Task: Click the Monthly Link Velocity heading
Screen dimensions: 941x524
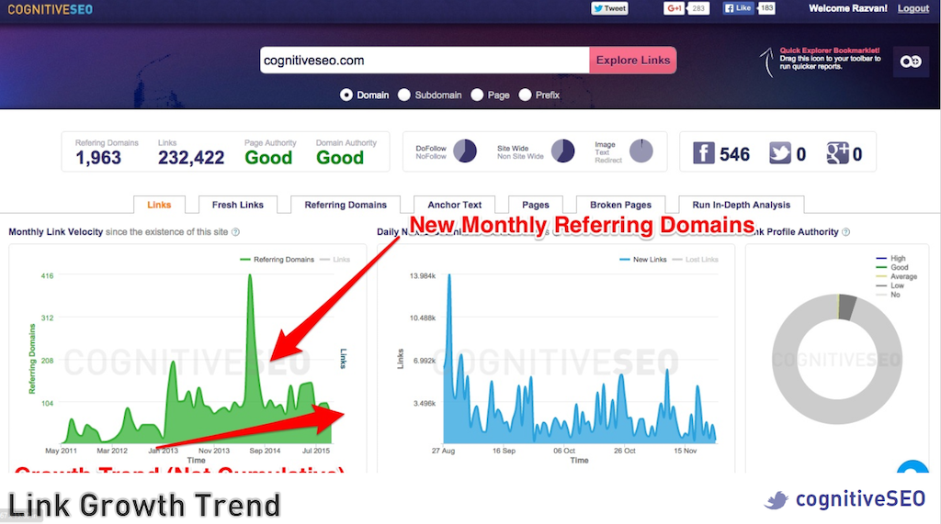Action: click(x=56, y=232)
